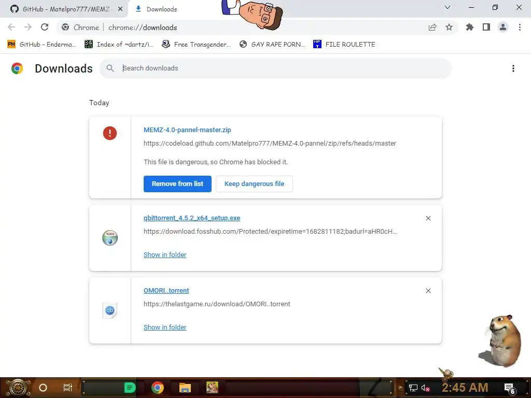Viewport: 531px width, 398px height.
Task: Remove OMORI..torrent entry with its X
Action: (x=428, y=291)
